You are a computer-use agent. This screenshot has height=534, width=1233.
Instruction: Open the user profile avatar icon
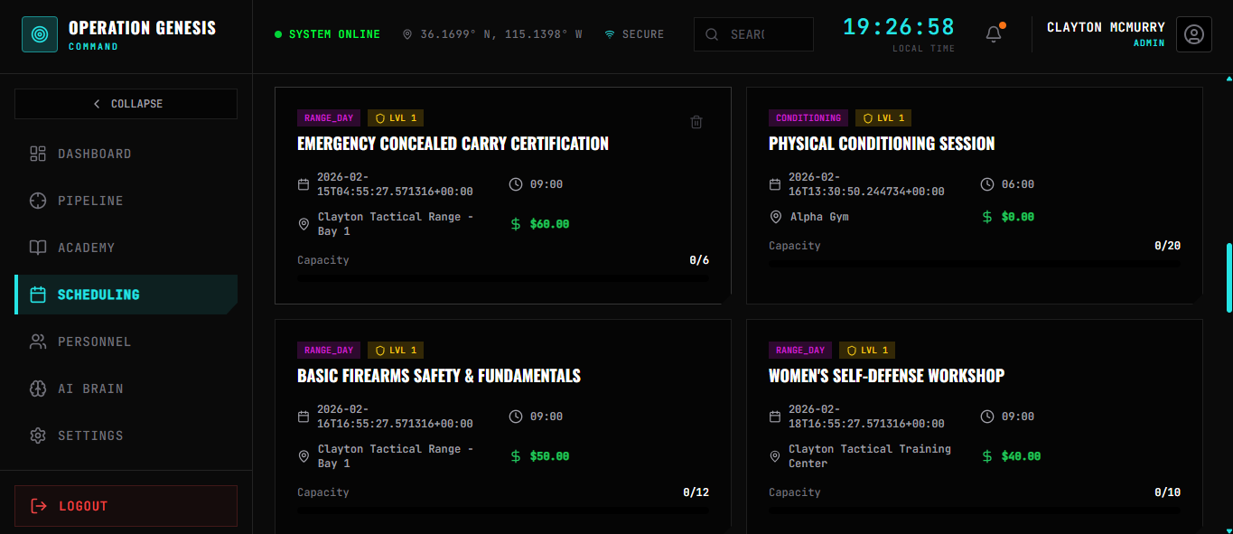tap(1193, 34)
